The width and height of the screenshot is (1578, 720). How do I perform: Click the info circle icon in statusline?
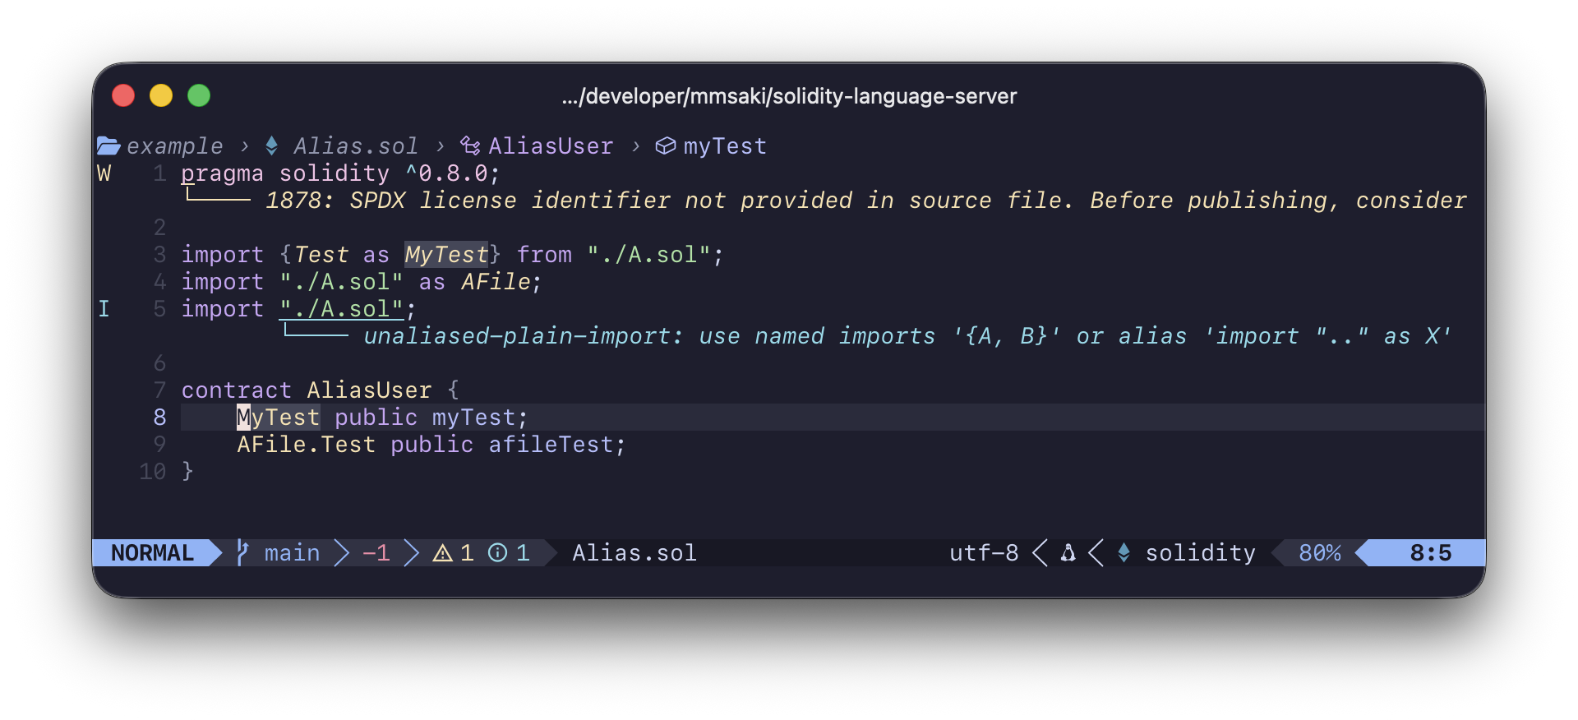click(497, 553)
